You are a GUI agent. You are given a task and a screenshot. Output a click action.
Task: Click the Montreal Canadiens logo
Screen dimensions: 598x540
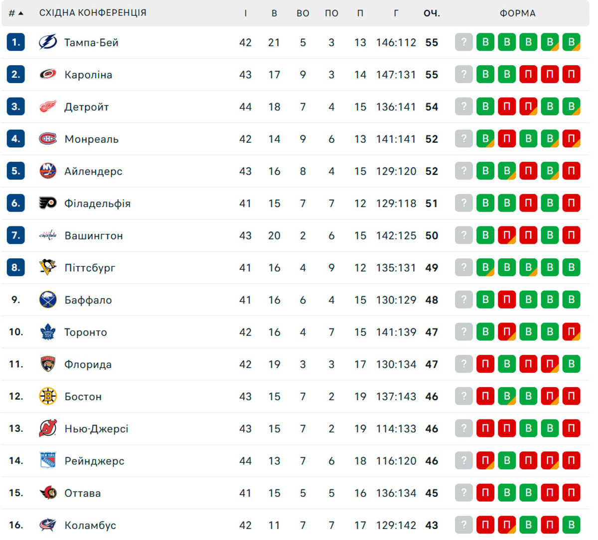pos(48,139)
